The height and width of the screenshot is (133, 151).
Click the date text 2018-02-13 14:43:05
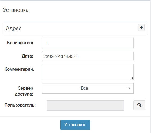pos(61,56)
